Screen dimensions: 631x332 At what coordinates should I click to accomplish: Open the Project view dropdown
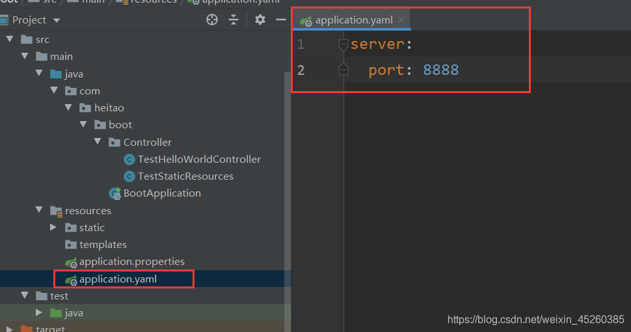(x=57, y=20)
